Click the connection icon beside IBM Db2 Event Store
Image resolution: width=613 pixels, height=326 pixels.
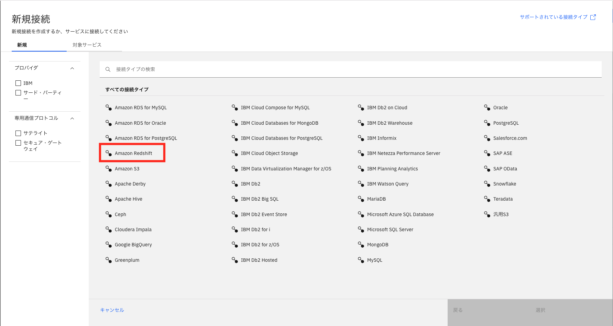(x=235, y=214)
